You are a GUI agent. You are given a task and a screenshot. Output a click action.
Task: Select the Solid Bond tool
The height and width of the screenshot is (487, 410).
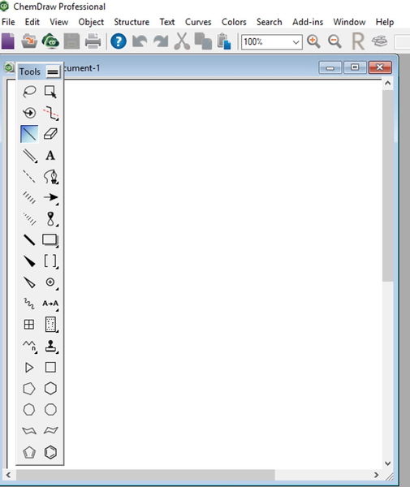(29, 134)
